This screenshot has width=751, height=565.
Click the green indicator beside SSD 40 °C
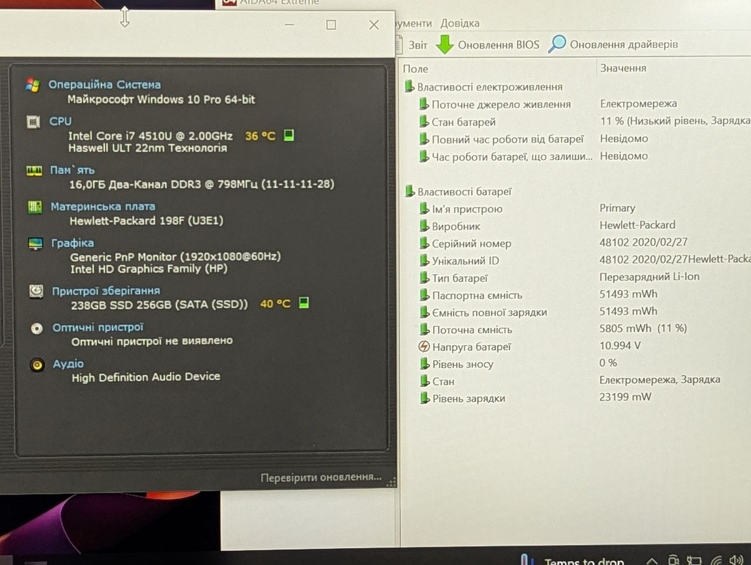pyautogui.click(x=304, y=303)
